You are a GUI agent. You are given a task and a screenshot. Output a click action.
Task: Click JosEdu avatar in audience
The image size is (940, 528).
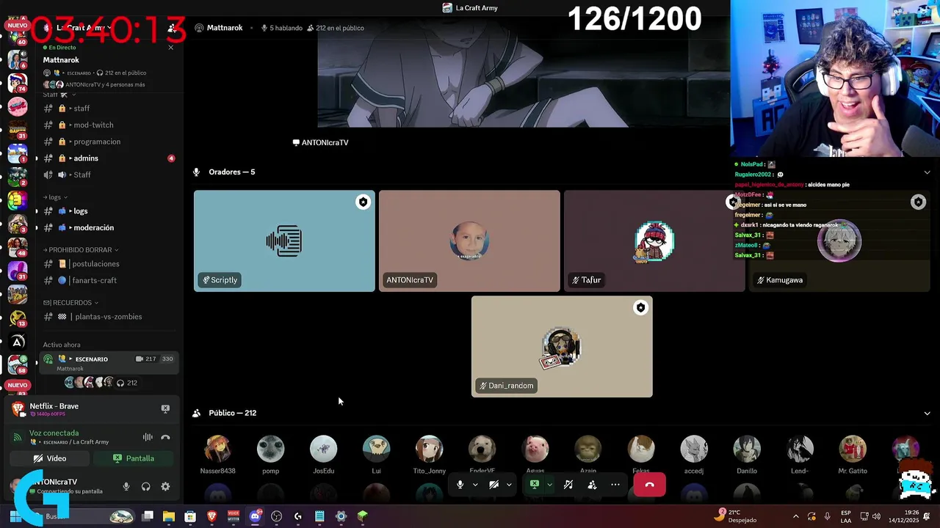[x=323, y=449]
